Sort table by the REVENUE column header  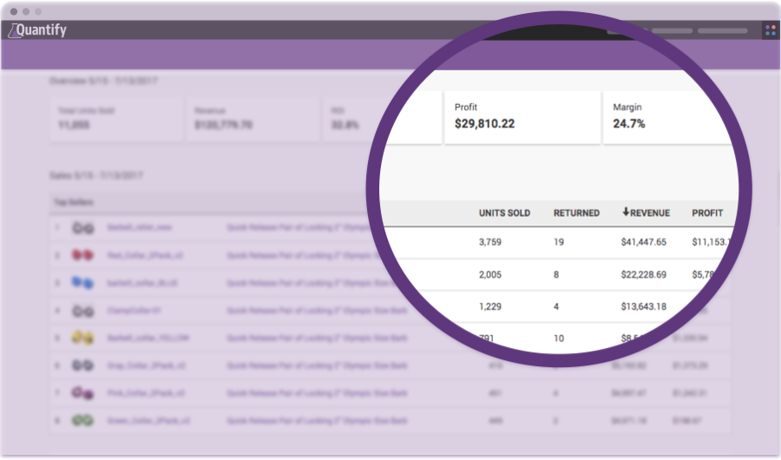pos(646,213)
